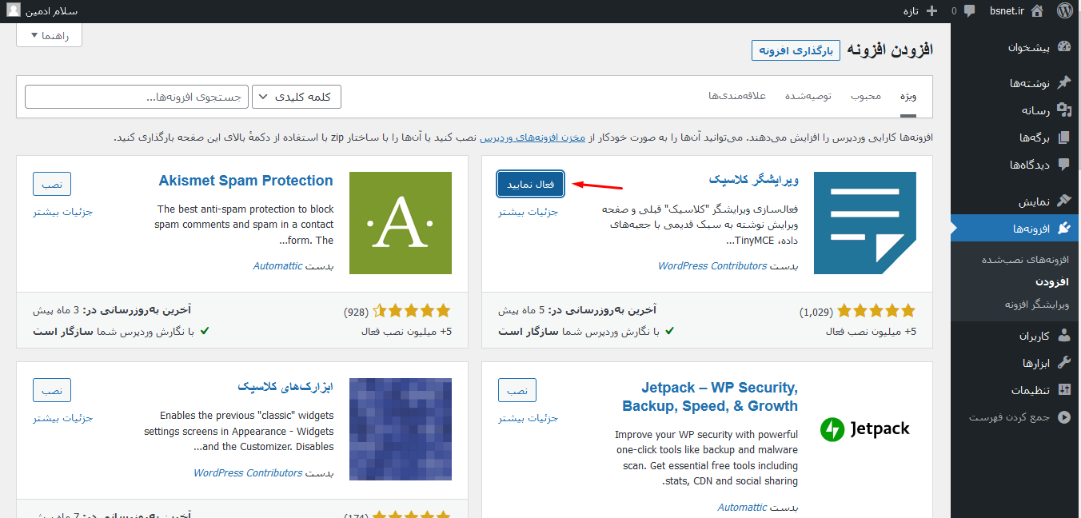This screenshot has height=518, width=1081.
Task: Open the comments bubble in the admin bar
Action: 970,11
